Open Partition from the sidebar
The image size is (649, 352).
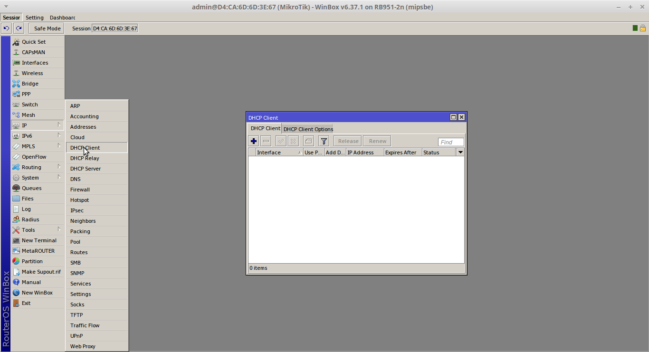click(x=38, y=261)
